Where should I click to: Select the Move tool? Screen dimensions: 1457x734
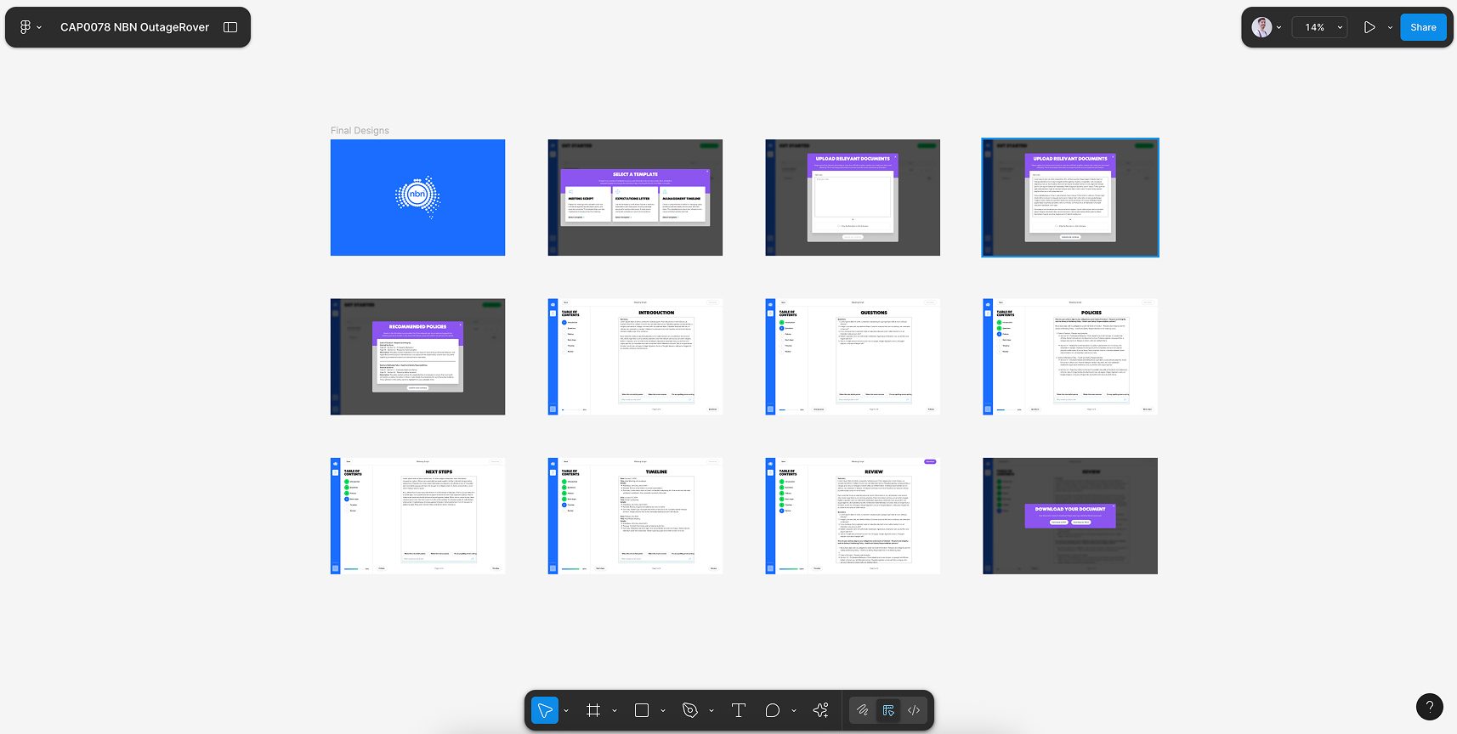[x=545, y=710]
